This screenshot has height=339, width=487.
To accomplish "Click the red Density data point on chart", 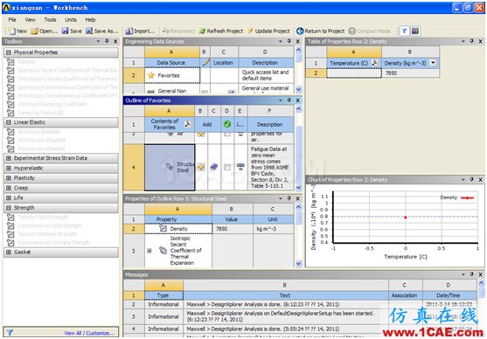I will [406, 217].
